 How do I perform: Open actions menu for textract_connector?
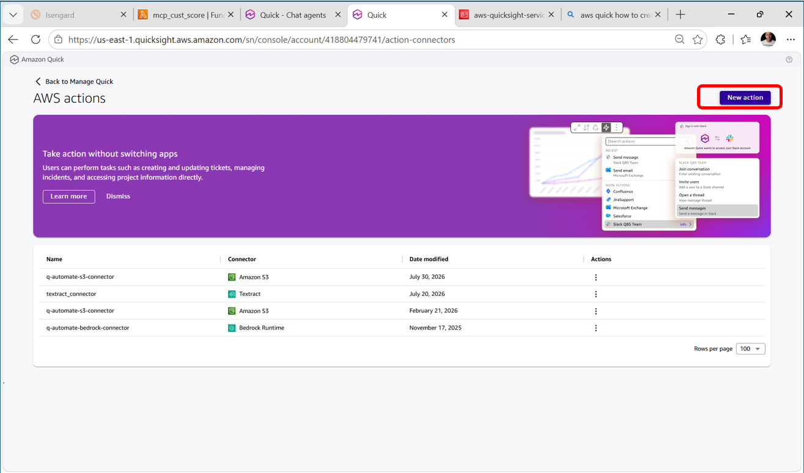click(x=596, y=295)
